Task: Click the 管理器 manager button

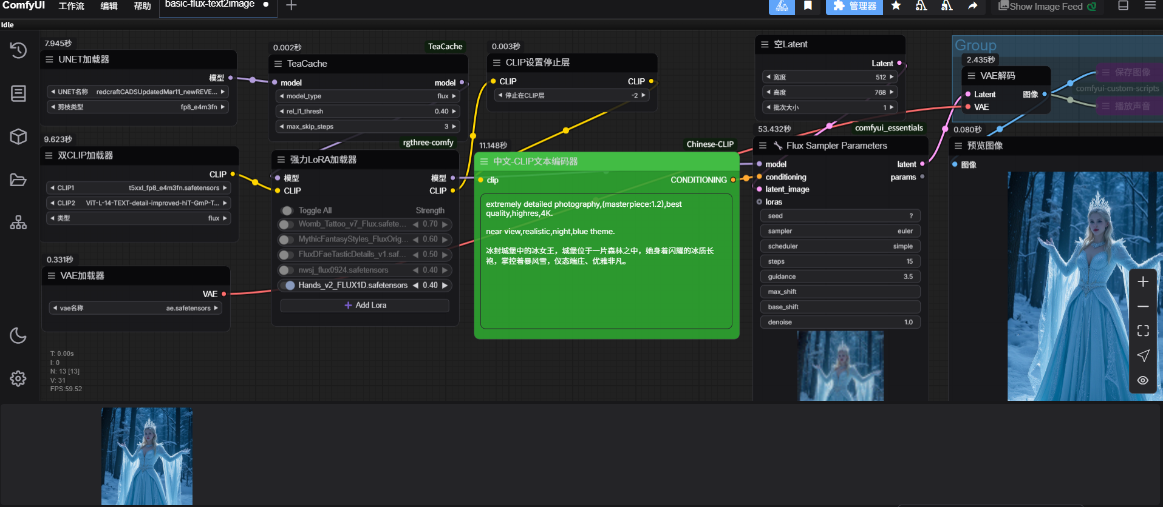Action: tap(854, 6)
